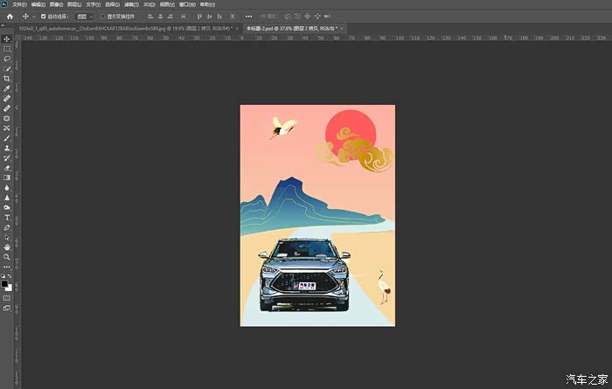
Task: Open the three-dots align options menu
Action: coord(249,16)
